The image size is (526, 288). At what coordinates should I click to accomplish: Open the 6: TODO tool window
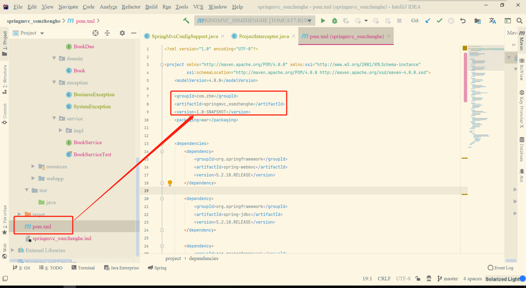(x=51, y=268)
